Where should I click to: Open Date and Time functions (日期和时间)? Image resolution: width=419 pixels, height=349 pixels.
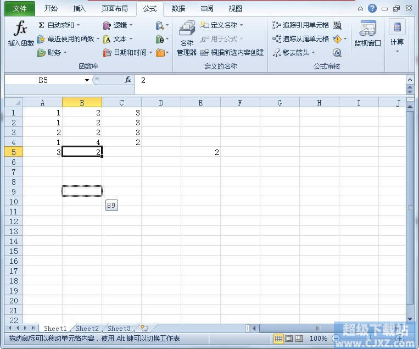coord(128,53)
